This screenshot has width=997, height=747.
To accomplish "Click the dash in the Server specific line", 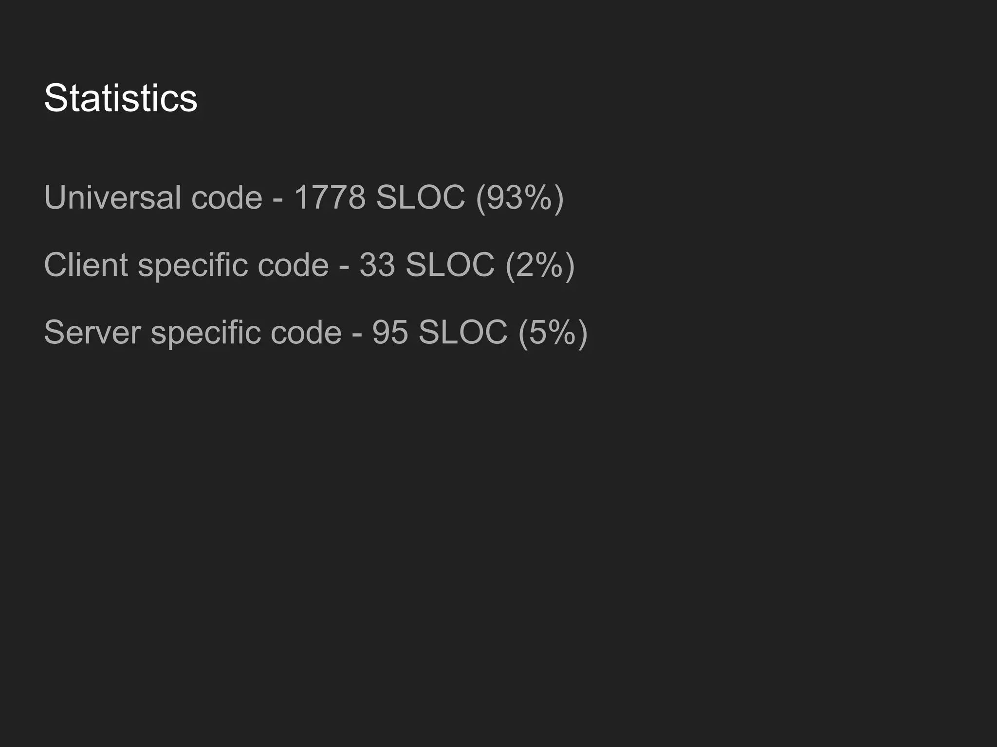I will click(357, 335).
